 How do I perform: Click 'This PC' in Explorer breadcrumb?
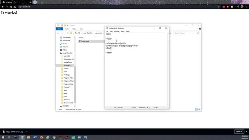pyautogui.click(x=77, y=33)
